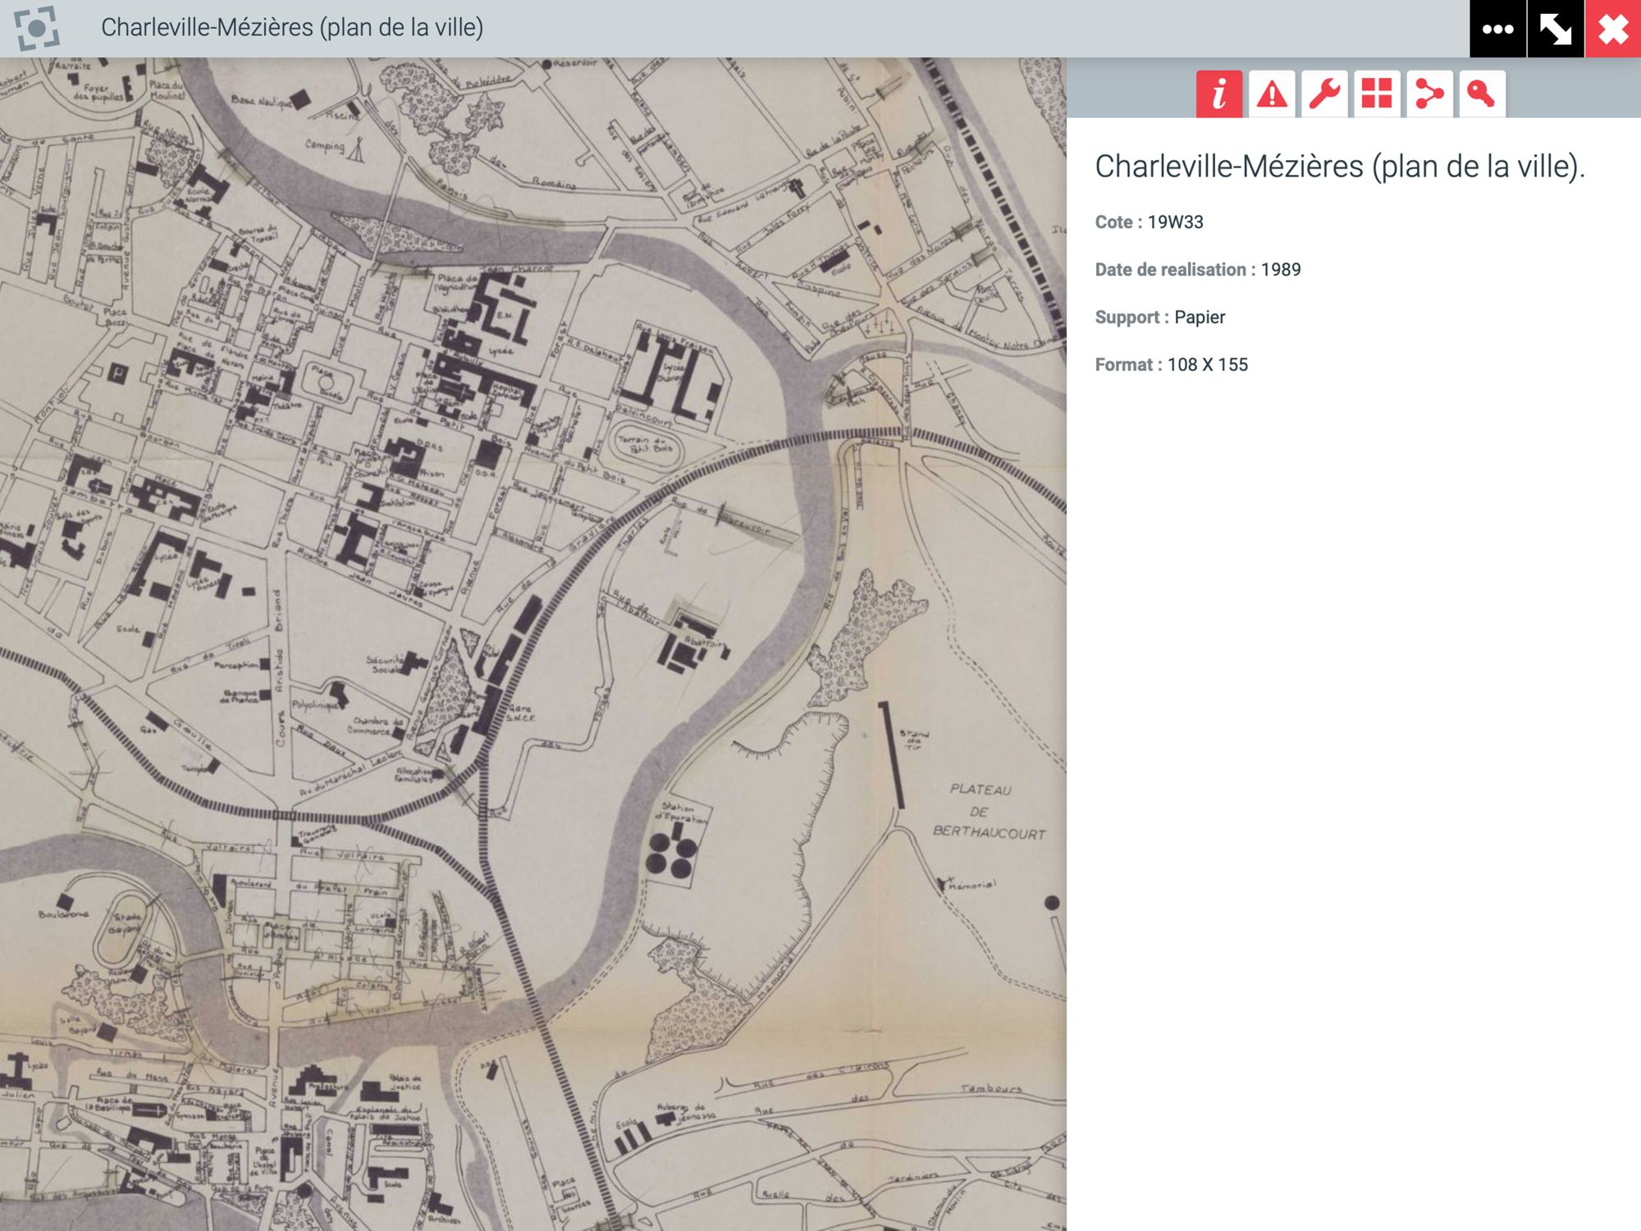Select the Cote value 19W33
The height and width of the screenshot is (1231, 1641).
1175,222
